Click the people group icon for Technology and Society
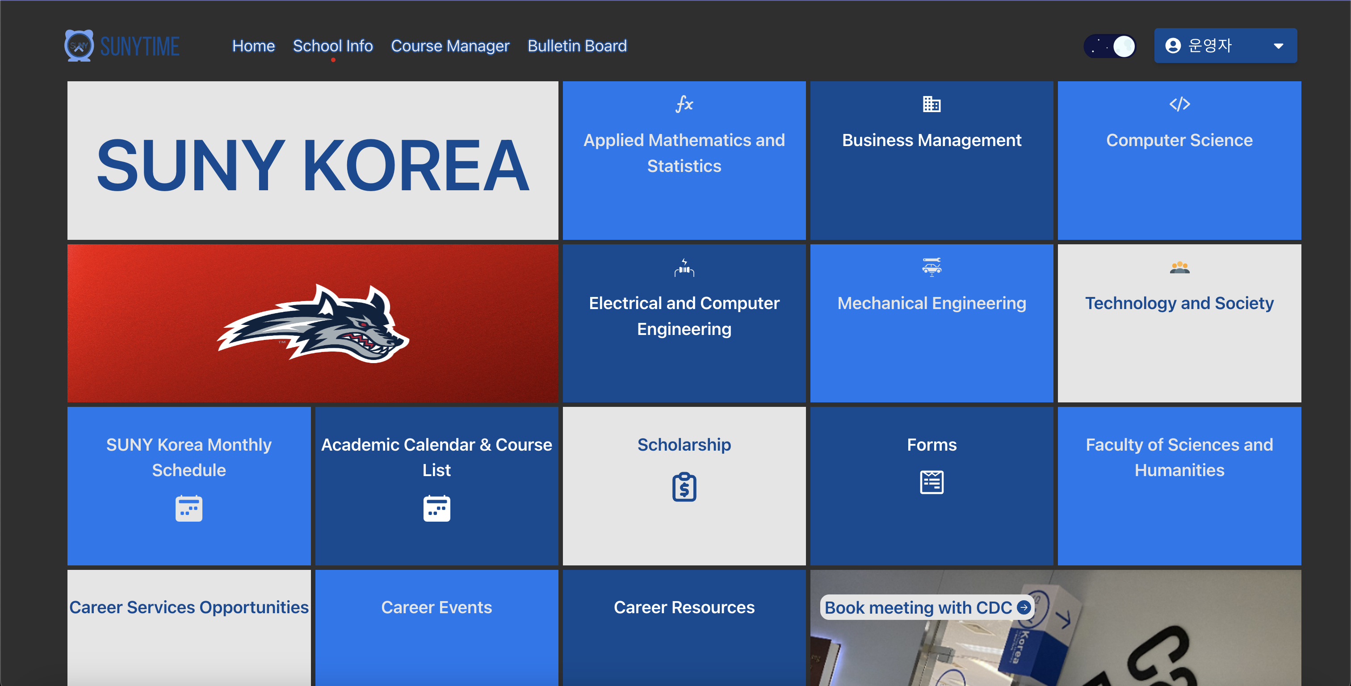Screen dimensions: 1351x686 (1179, 268)
